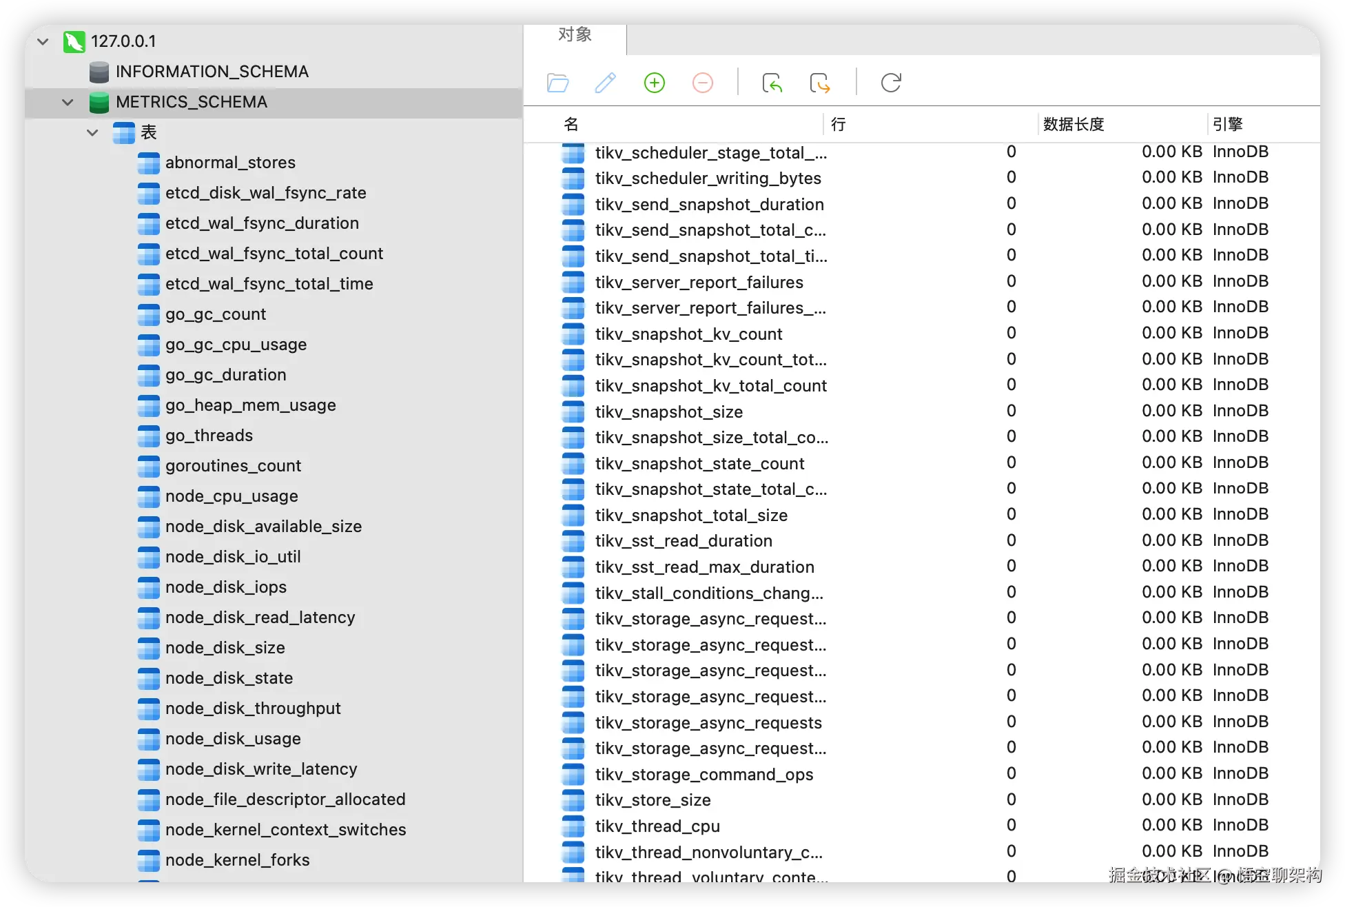Click the open table folder icon
This screenshot has width=1345, height=907.
[x=557, y=83]
